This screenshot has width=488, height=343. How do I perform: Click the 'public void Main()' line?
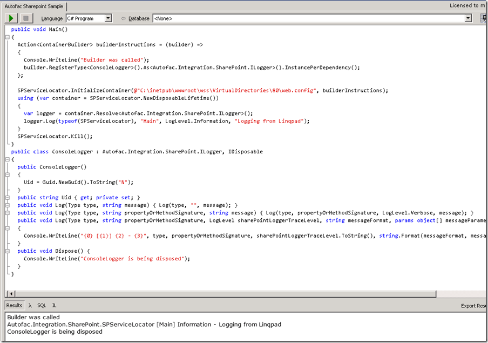tap(39, 29)
